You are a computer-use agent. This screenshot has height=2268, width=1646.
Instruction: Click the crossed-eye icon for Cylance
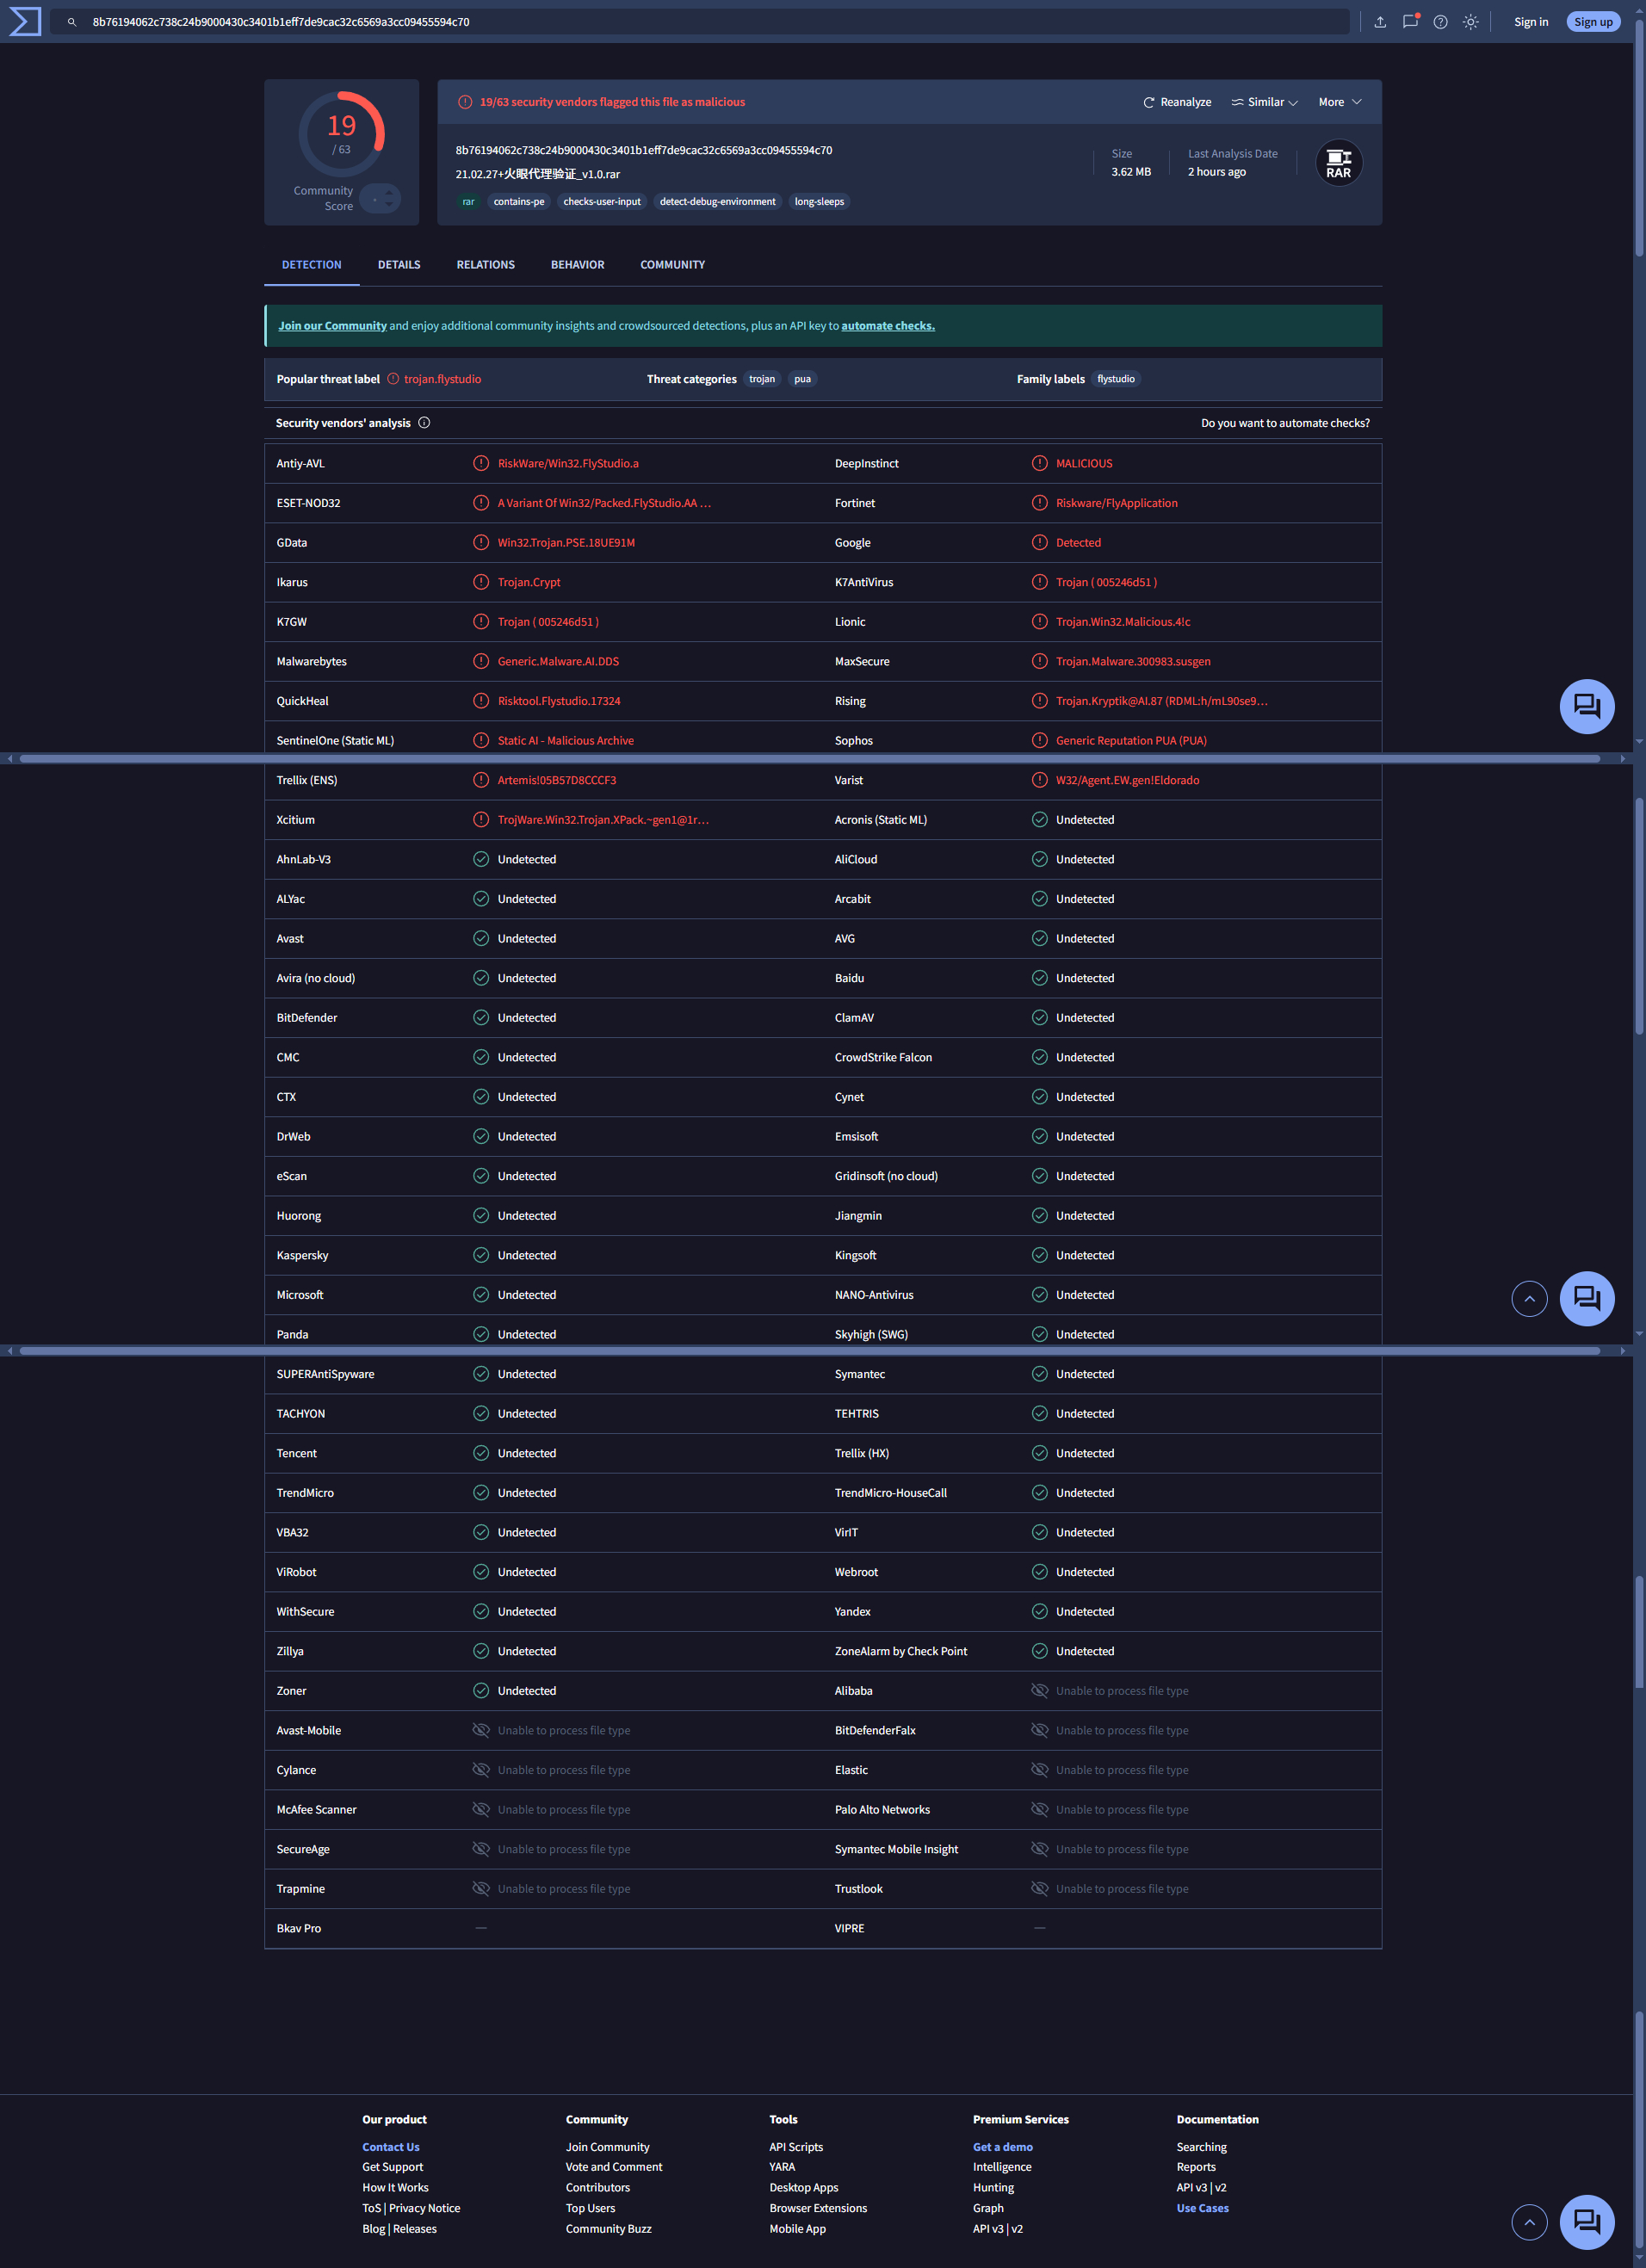(481, 1770)
